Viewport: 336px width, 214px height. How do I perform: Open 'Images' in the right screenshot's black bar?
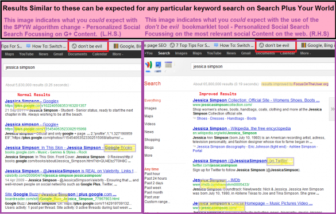[181, 53]
